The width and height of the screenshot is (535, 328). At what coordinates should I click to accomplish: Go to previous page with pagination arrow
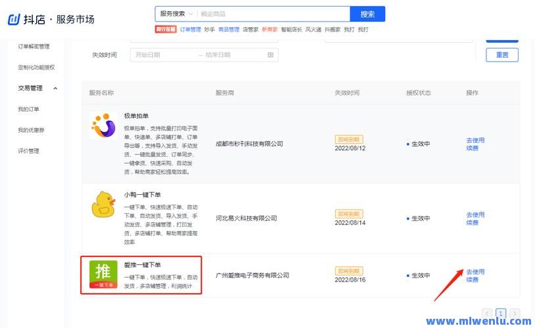point(487,313)
